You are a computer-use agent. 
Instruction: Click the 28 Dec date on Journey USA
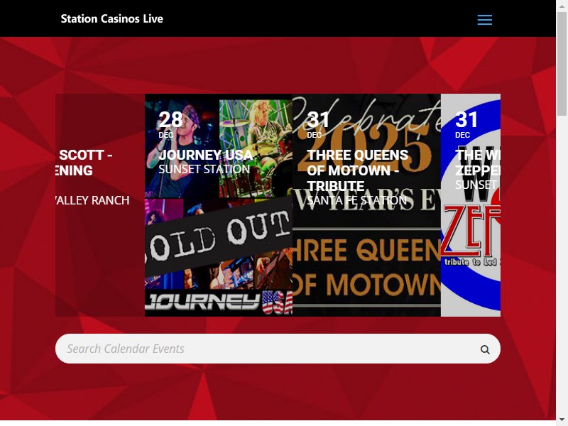[x=170, y=124]
